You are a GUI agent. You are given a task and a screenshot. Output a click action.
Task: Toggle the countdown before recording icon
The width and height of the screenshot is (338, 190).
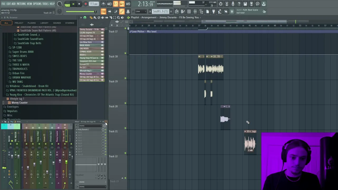(x=115, y=4)
